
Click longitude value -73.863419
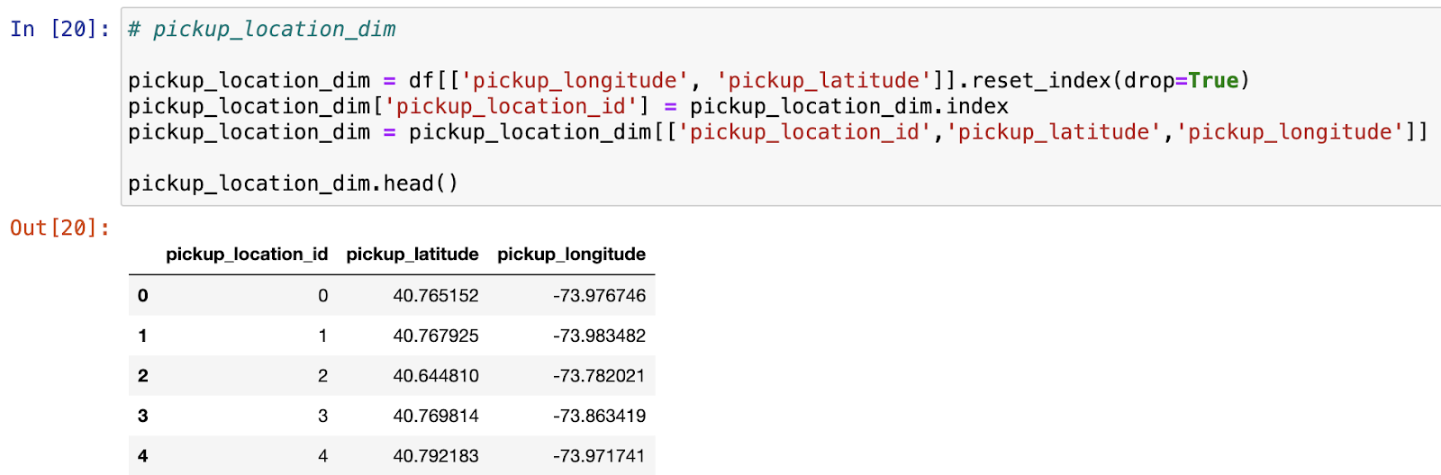click(x=599, y=416)
